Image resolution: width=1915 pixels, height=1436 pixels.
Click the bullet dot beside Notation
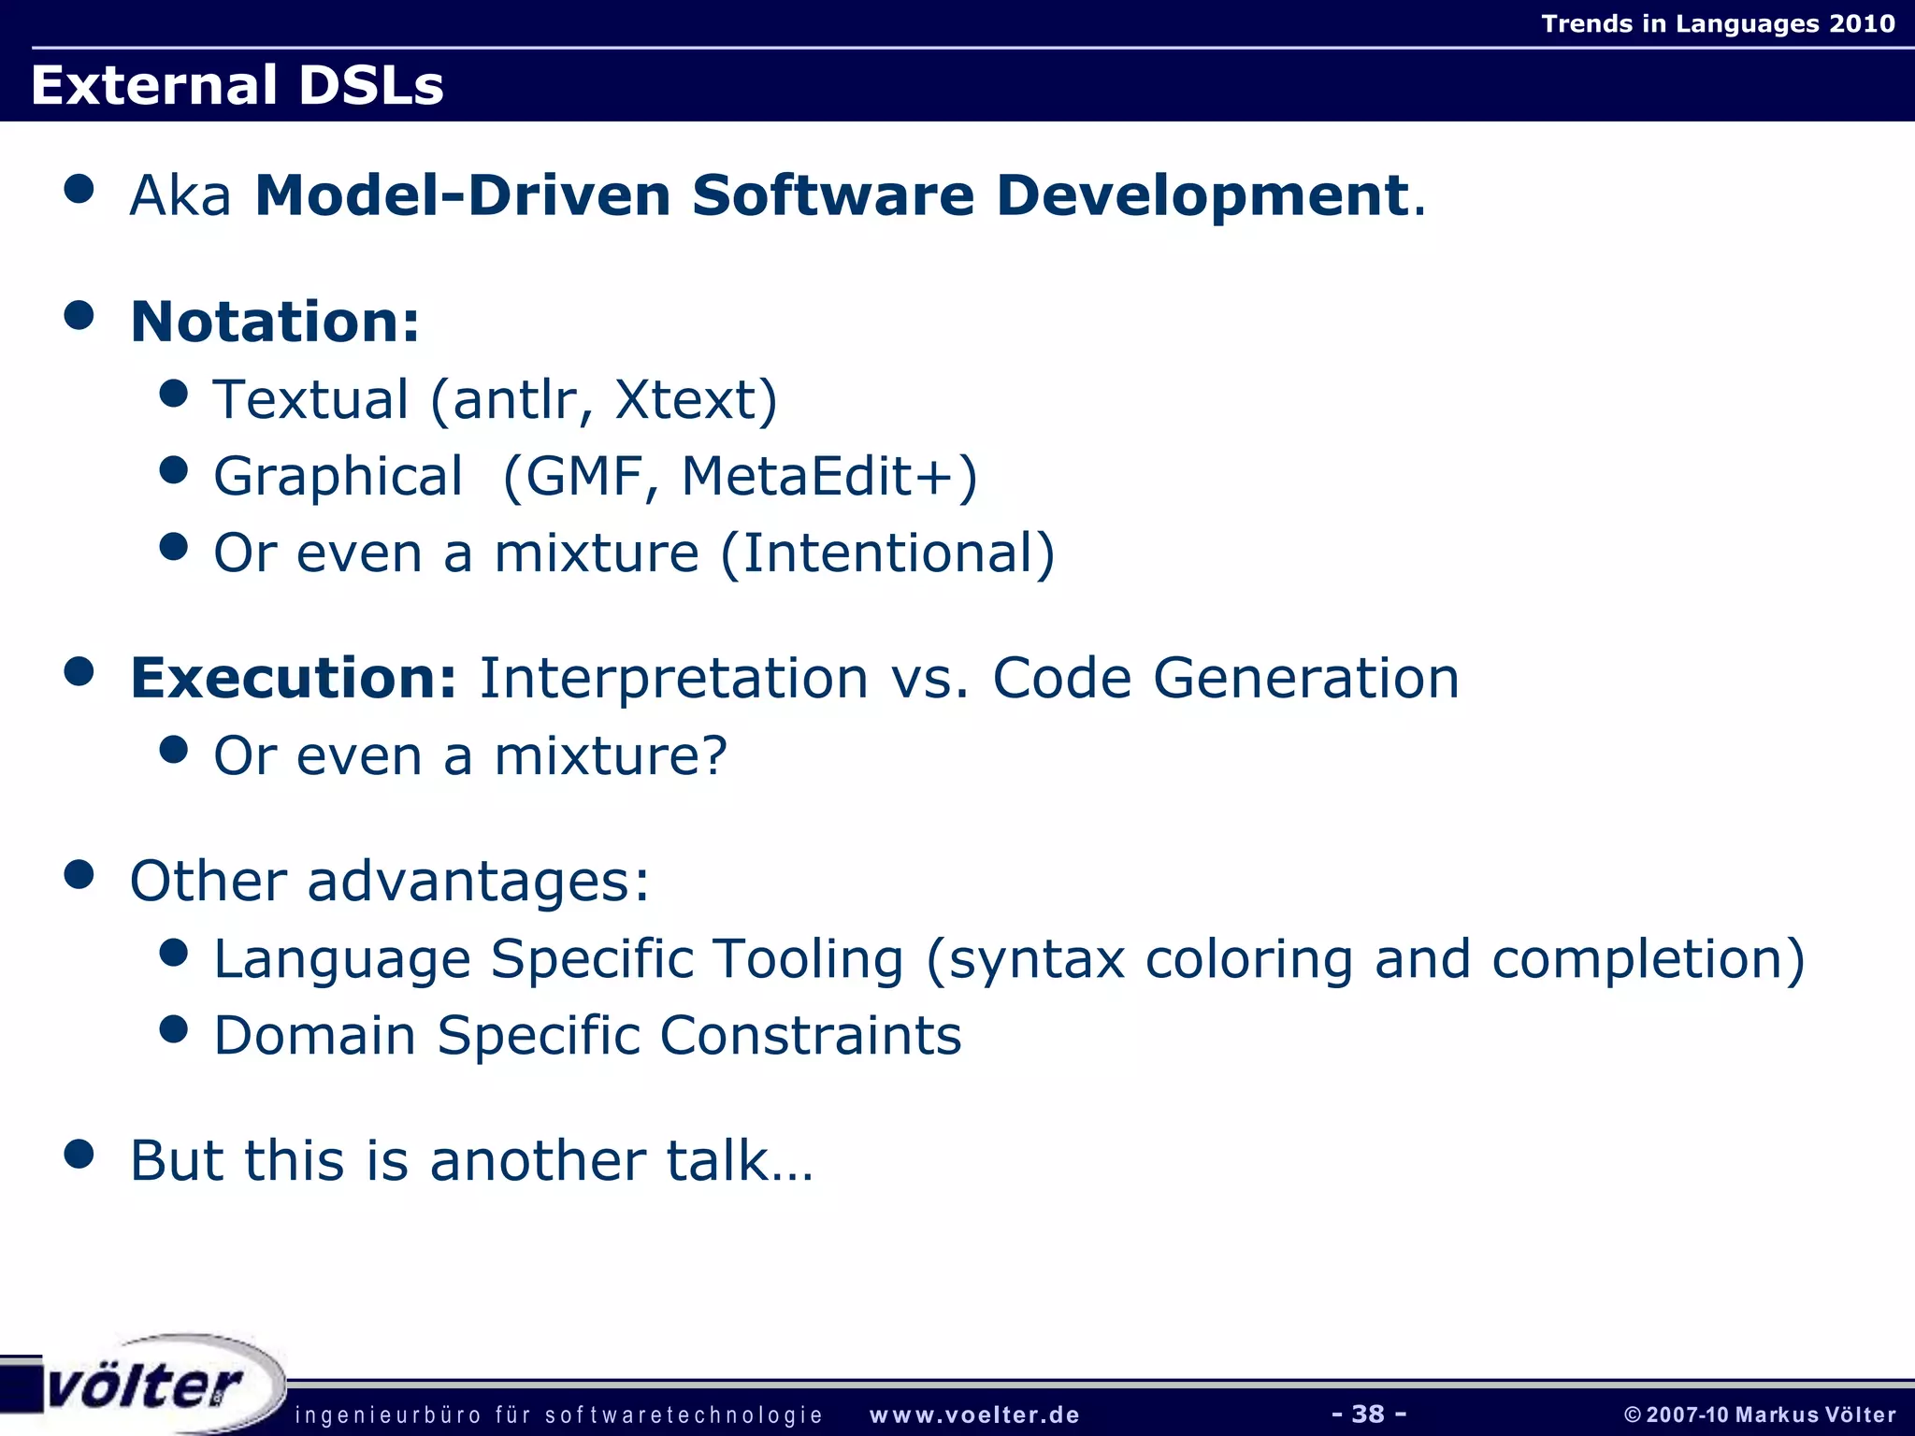79,315
